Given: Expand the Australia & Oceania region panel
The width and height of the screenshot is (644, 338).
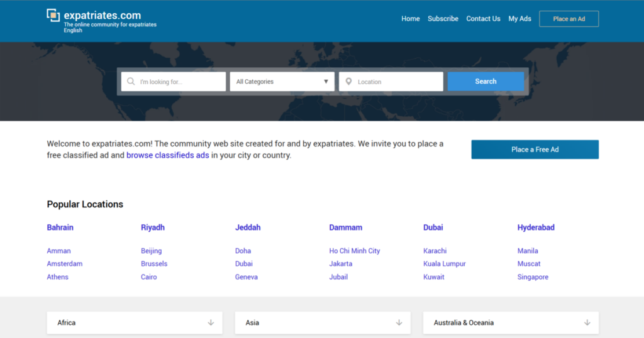Looking at the screenshot, I should (x=511, y=322).
